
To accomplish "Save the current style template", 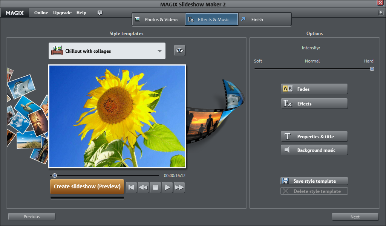I will tap(314, 181).
